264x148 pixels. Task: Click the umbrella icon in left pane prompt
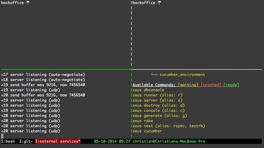[28, 3]
